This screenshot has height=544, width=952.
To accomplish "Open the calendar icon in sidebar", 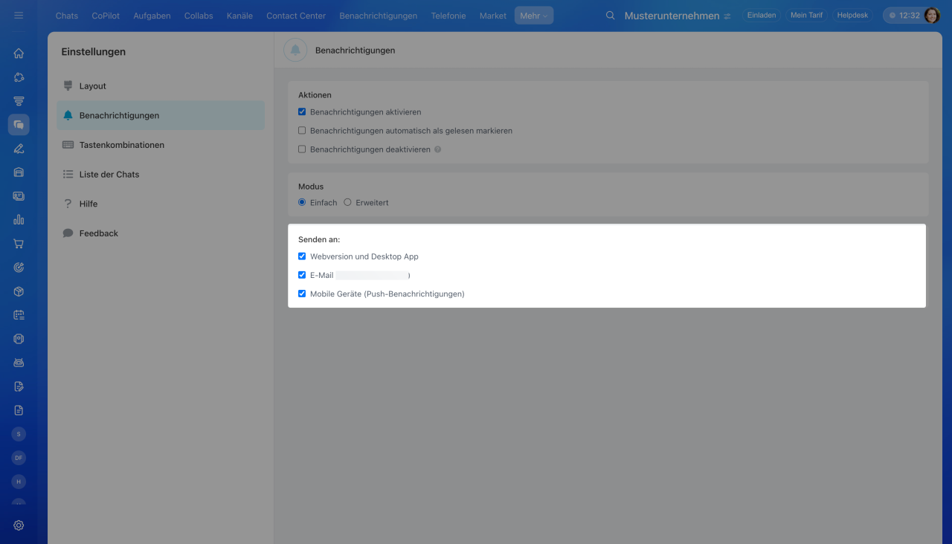I will point(19,315).
